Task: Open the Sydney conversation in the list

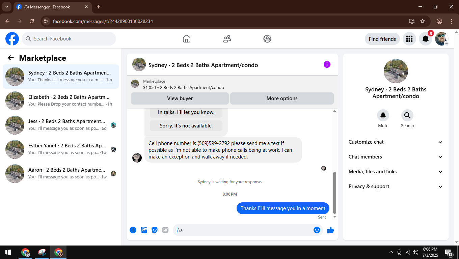Action: (x=61, y=77)
